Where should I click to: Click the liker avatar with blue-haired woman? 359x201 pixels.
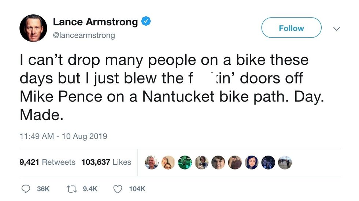[x=252, y=162]
